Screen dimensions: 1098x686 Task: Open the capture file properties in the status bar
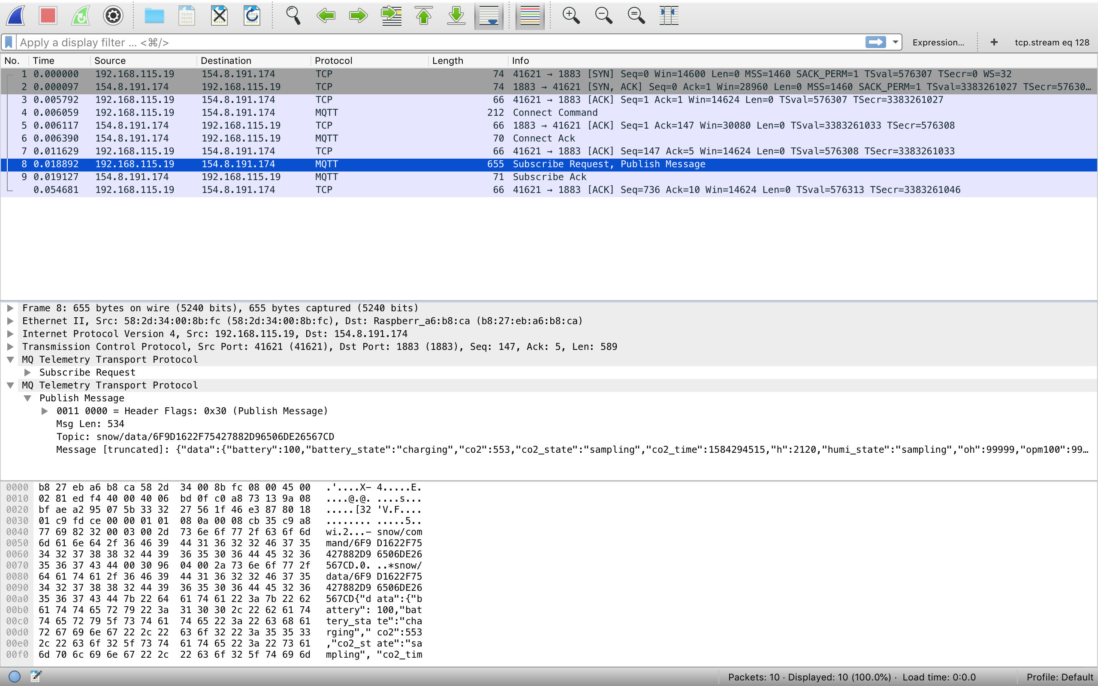[36, 676]
